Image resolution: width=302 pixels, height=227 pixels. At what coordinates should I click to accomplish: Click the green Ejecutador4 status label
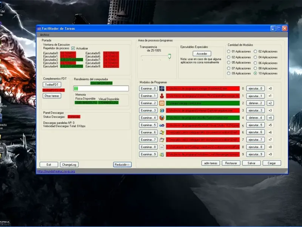point(71,67)
